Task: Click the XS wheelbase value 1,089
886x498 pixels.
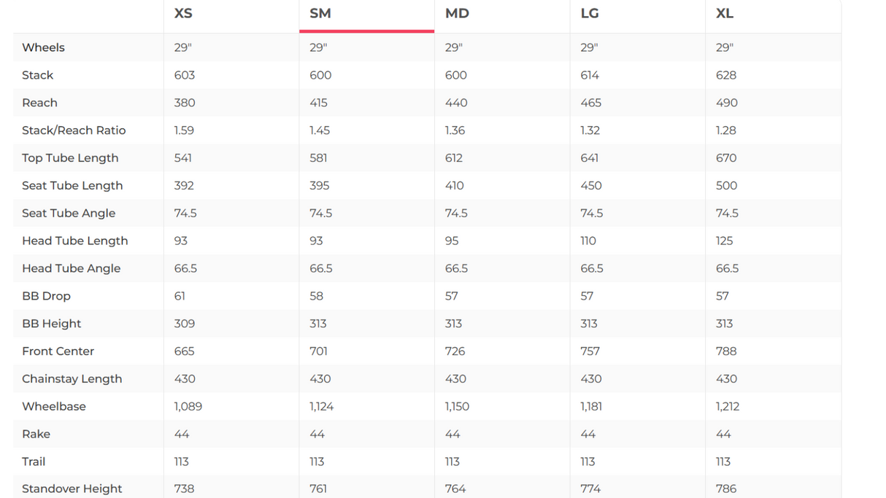Action: tap(188, 407)
